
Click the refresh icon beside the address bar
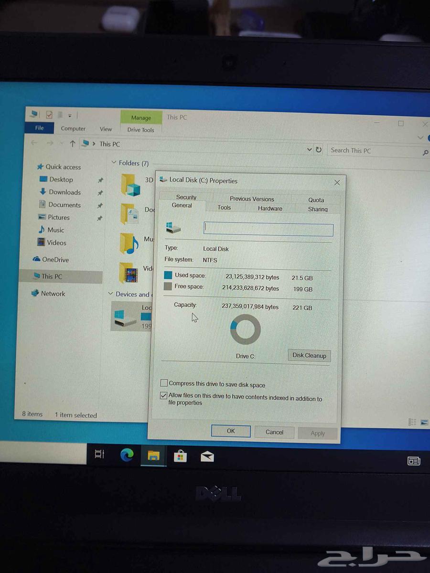coord(319,149)
